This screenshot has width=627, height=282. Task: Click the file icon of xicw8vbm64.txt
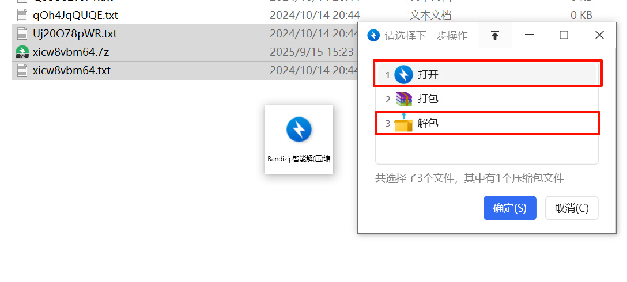pyautogui.click(x=22, y=70)
